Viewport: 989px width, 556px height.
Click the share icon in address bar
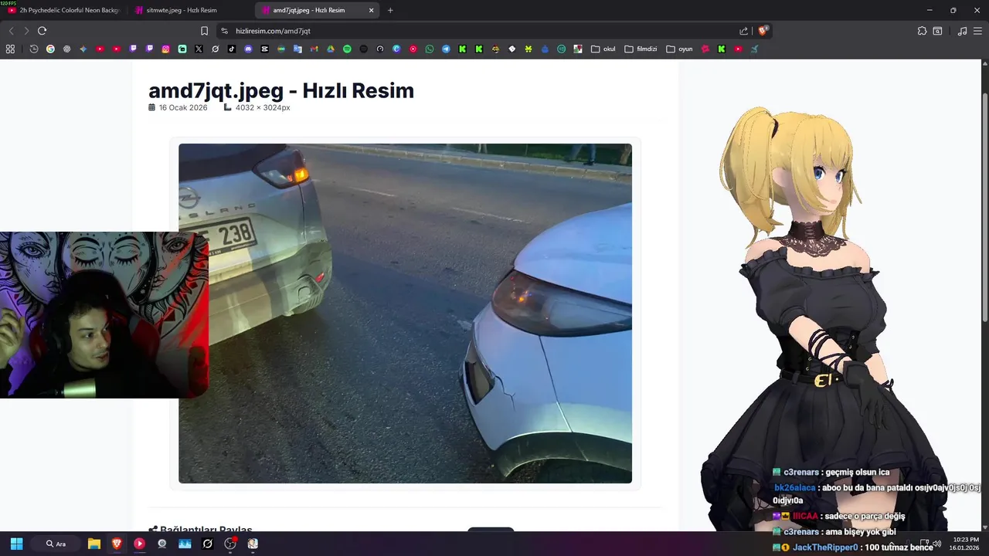743,31
